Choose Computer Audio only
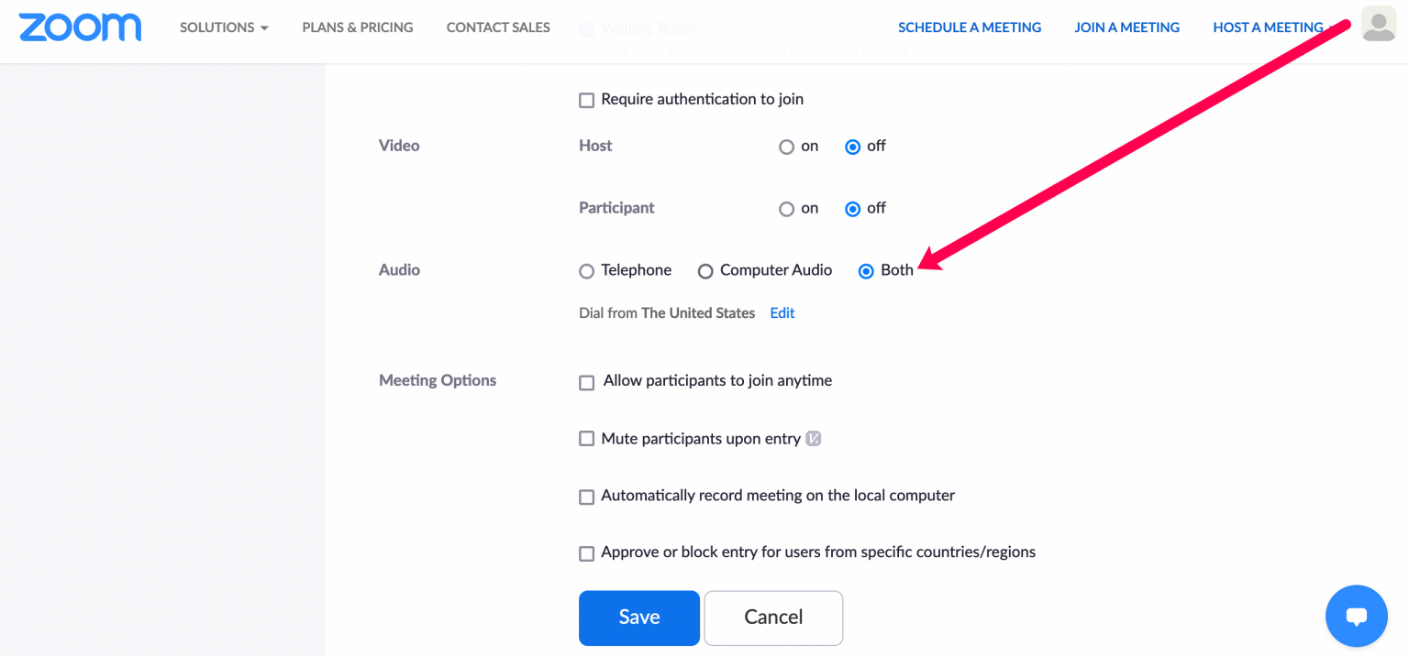Image resolution: width=1409 pixels, height=656 pixels. tap(705, 270)
